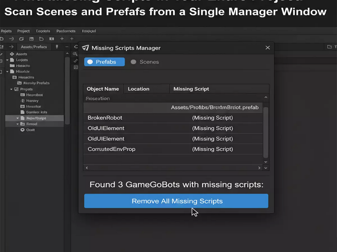Click the vertical scrollbar in results list
The image size is (337, 252).
tap(266, 132)
